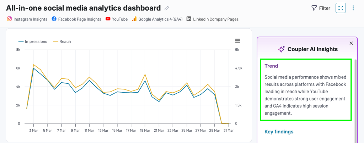Click the YouTube logo icon
This screenshot has height=143, width=364.
pyautogui.click(x=108, y=19)
